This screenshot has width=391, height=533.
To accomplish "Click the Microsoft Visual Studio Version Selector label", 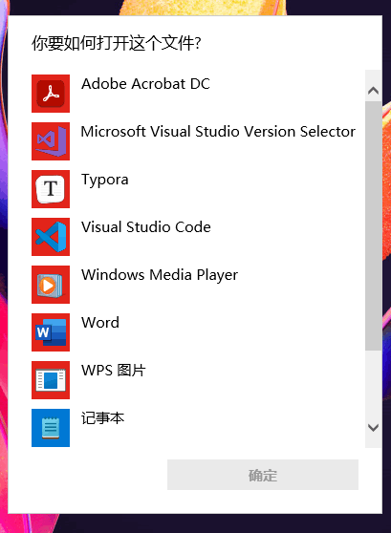I will click(x=218, y=132).
